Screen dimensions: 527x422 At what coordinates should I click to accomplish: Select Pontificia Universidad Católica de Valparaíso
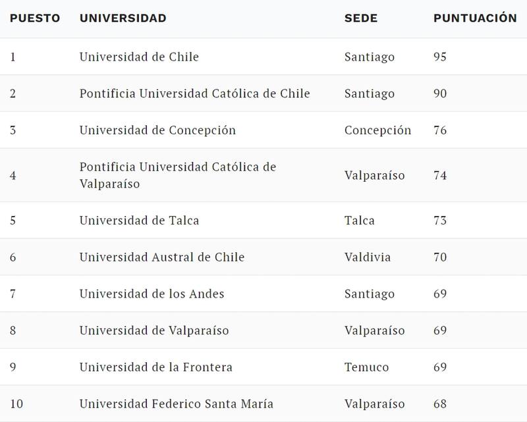point(178,175)
